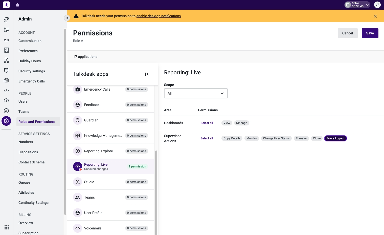
Task: Open billing Overview page
Action: click(26, 223)
